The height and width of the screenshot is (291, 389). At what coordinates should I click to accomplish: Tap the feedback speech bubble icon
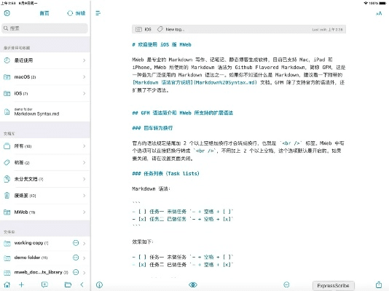click(44, 284)
